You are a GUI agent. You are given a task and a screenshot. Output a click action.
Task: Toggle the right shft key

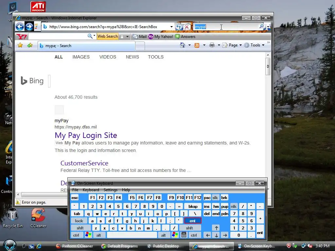[189, 228]
